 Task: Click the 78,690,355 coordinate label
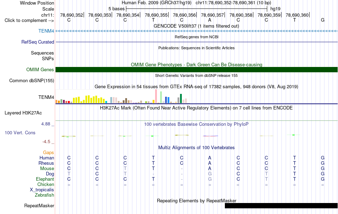156,15
